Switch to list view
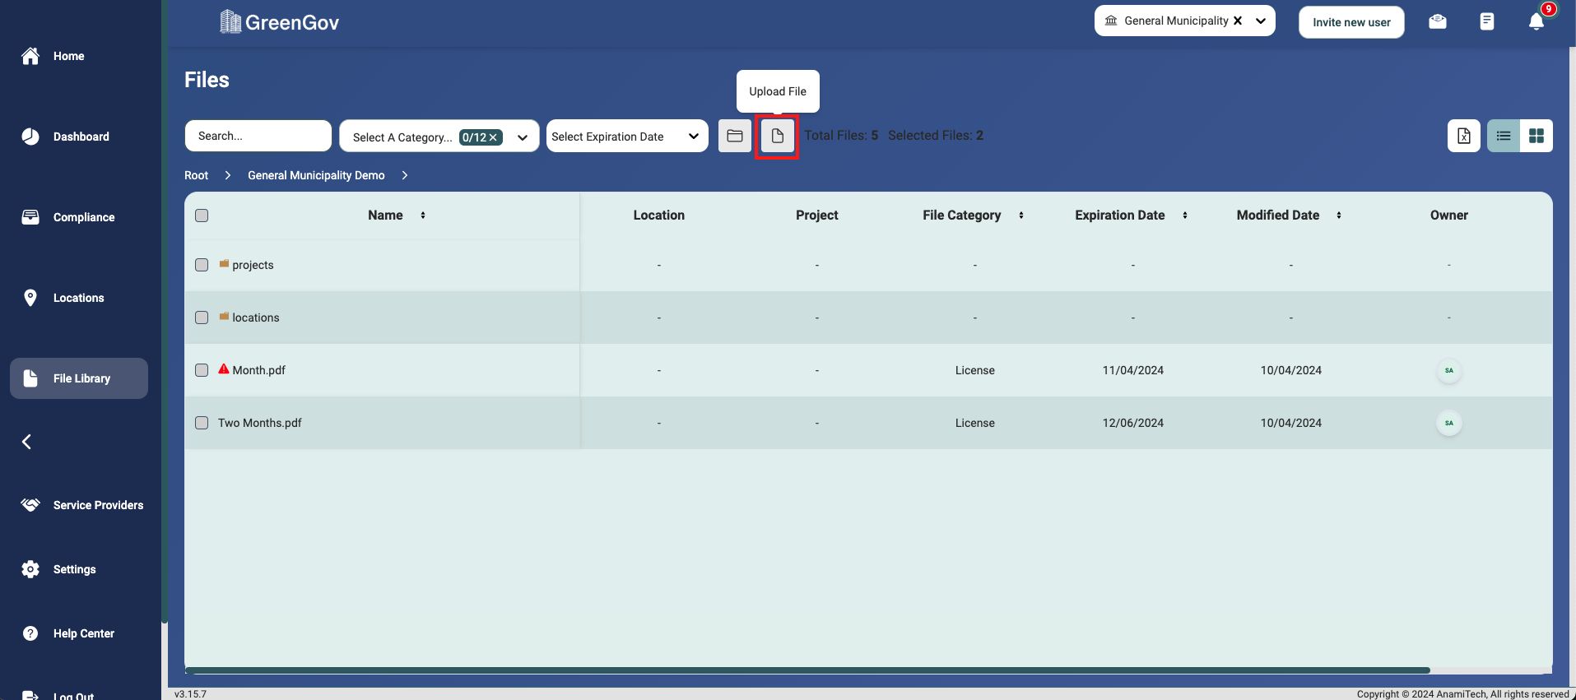Viewport: 1576px width, 700px height. [1504, 136]
